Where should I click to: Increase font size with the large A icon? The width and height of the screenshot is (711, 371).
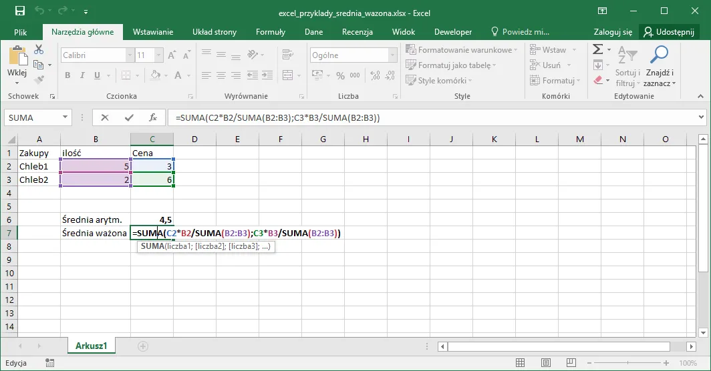172,55
